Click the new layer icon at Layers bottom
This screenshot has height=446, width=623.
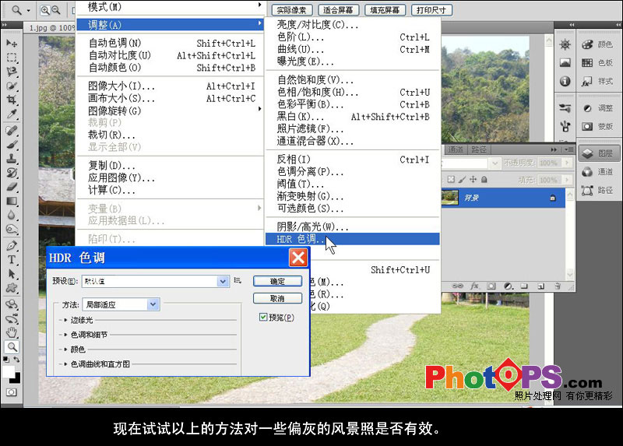tap(540, 286)
